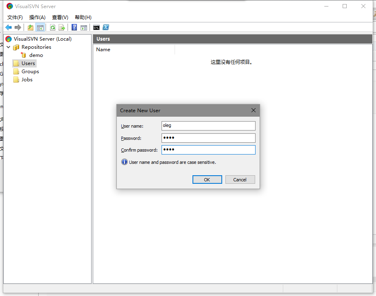
Task: Click the 'User name:' label
Action: pyautogui.click(x=132, y=126)
